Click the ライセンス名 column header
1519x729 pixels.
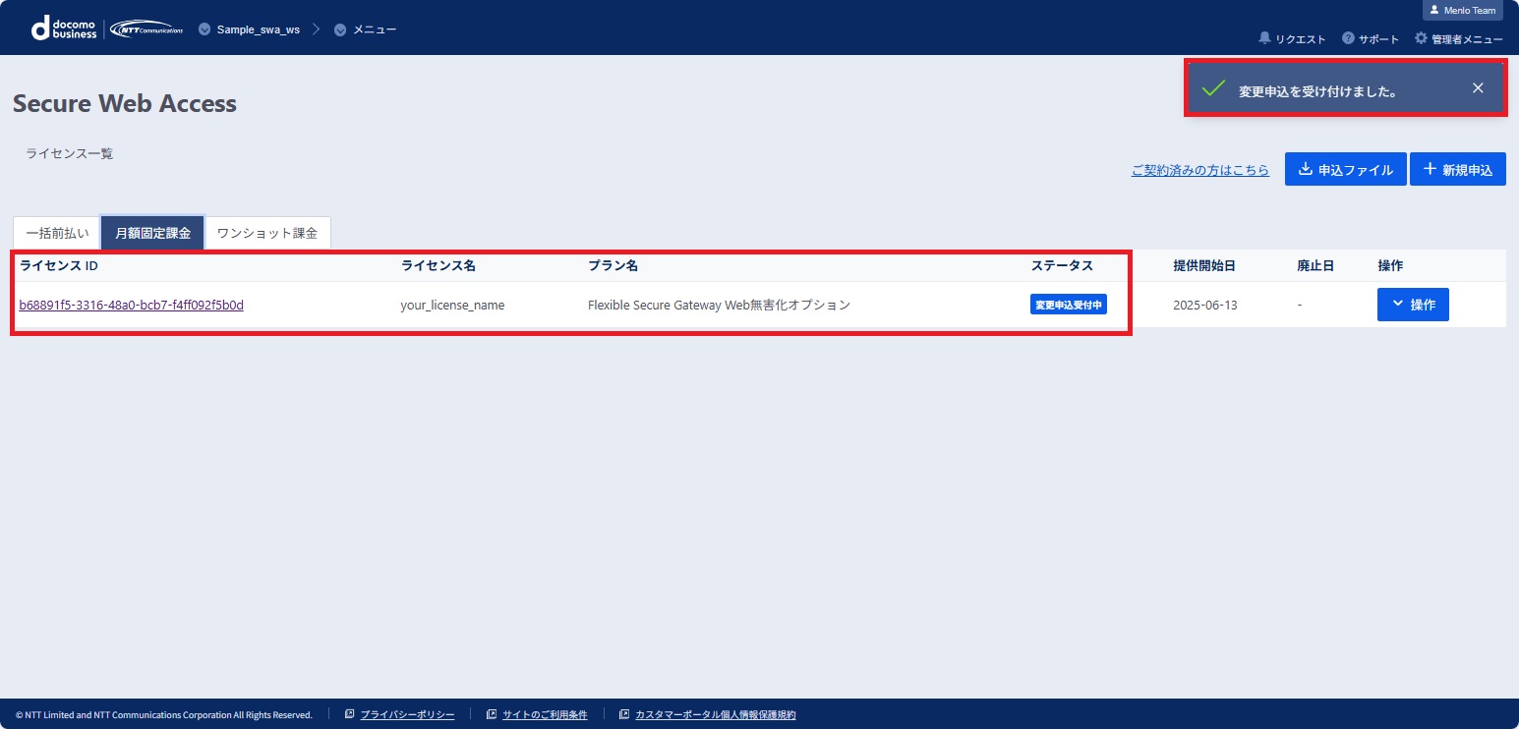pos(438,265)
